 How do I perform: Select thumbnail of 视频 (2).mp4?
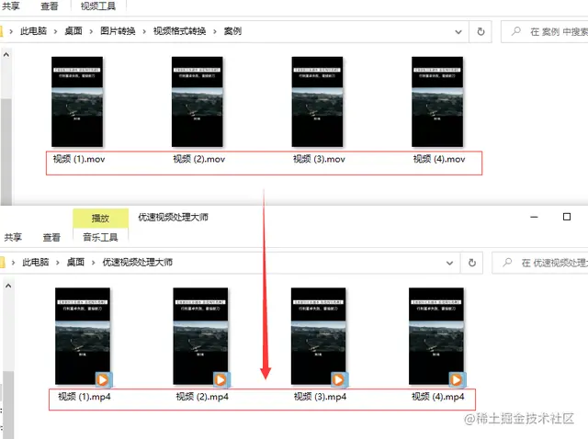(200, 336)
